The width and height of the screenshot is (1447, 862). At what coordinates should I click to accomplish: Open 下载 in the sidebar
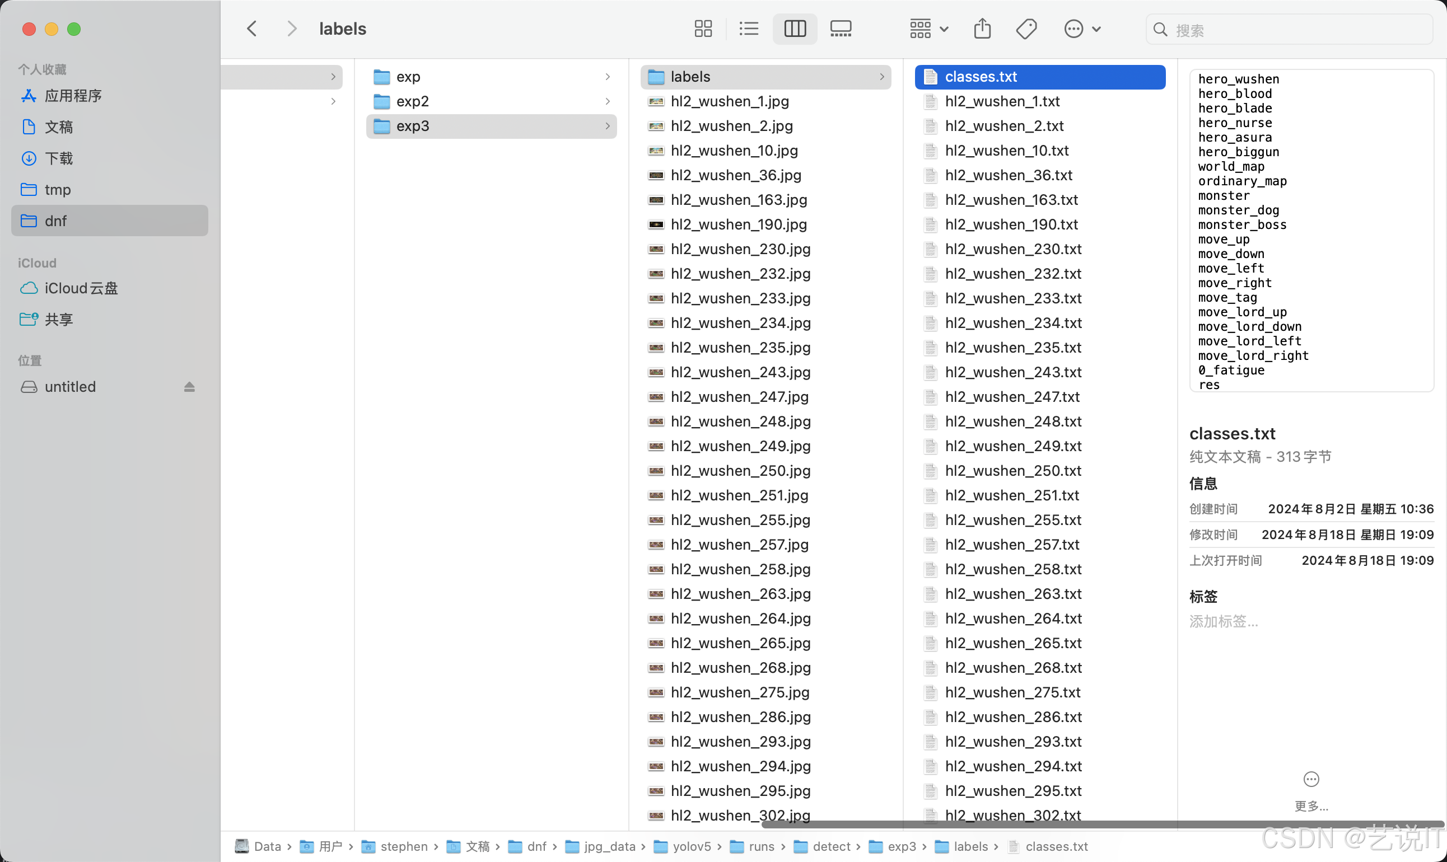click(x=59, y=158)
